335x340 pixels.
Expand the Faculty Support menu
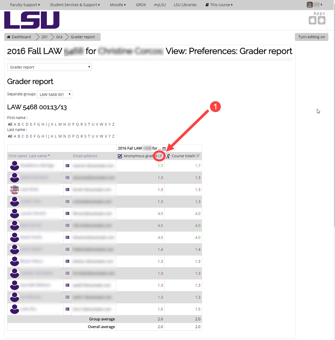[25, 5]
